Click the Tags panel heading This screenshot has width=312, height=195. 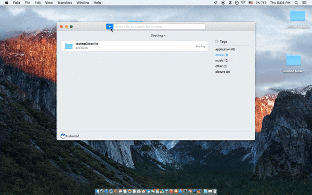click(x=223, y=42)
